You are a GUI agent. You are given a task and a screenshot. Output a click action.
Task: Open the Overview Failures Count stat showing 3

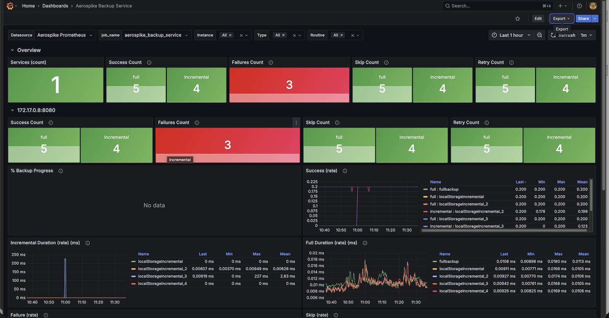pyautogui.click(x=289, y=85)
